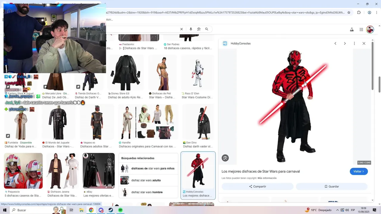Click '18 disfraces caseros, rápidos y fácil...' caption
381x214 pixels.
coord(188,48)
